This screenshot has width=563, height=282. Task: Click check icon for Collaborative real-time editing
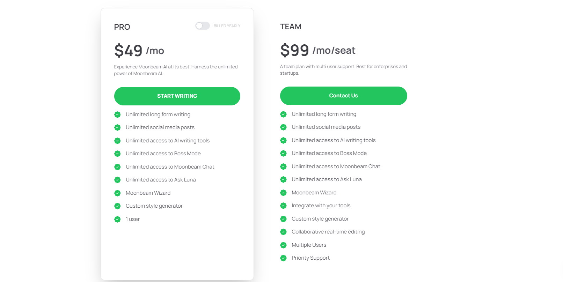pos(283,232)
